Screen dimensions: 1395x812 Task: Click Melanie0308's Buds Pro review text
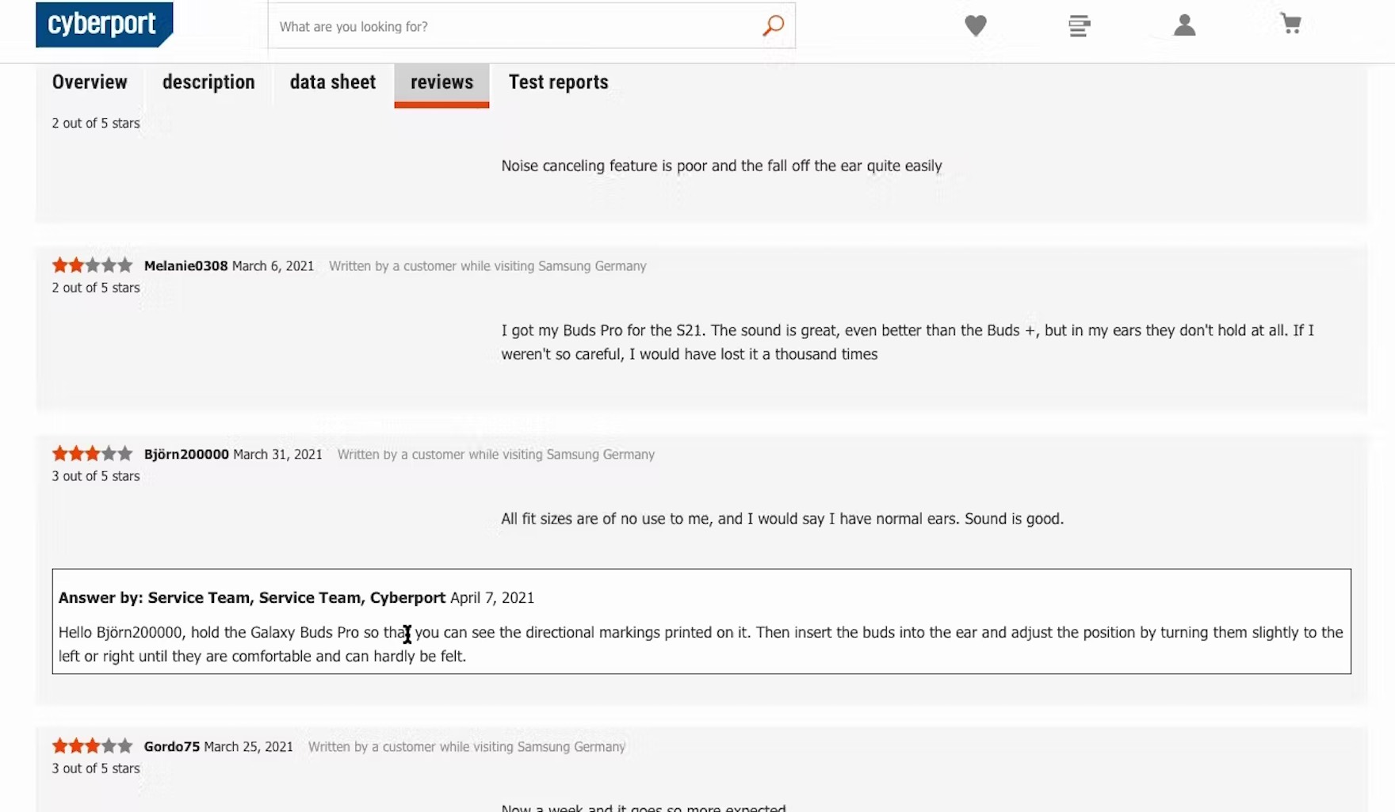pos(907,342)
